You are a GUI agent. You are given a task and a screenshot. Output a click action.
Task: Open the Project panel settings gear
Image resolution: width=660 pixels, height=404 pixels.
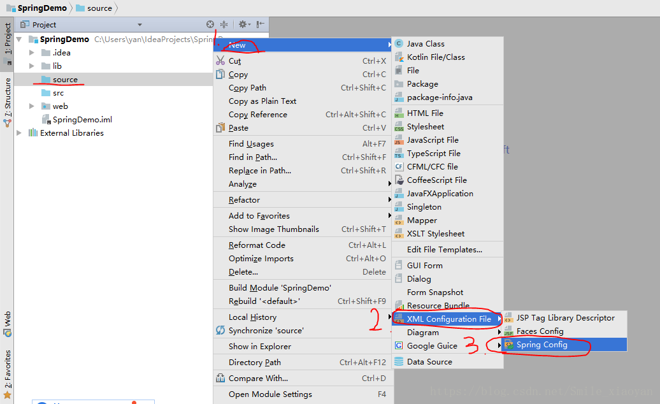pyautogui.click(x=243, y=24)
